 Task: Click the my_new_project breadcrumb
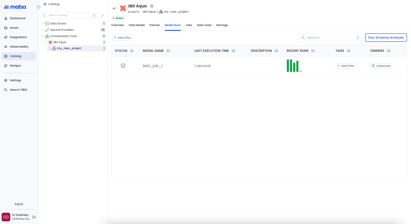[174, 12]
